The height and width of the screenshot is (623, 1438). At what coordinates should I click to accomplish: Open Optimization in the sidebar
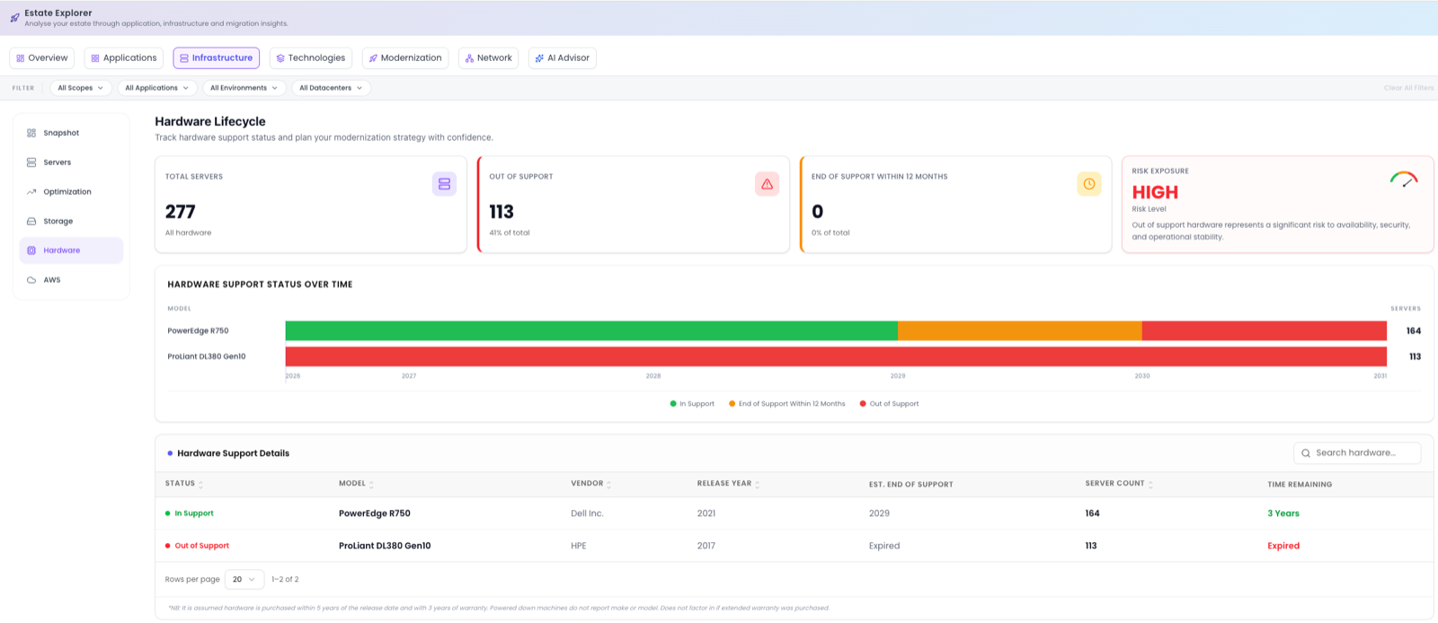[71, 192]
